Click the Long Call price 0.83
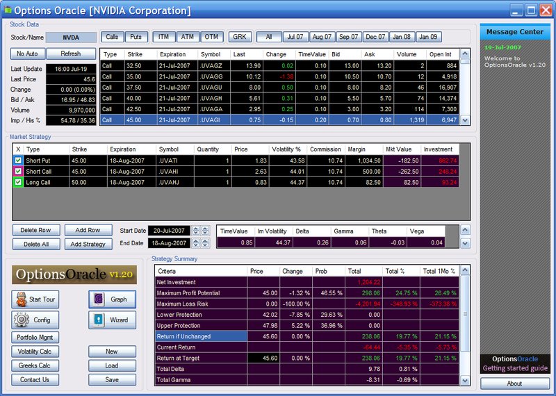 (250, 183)
